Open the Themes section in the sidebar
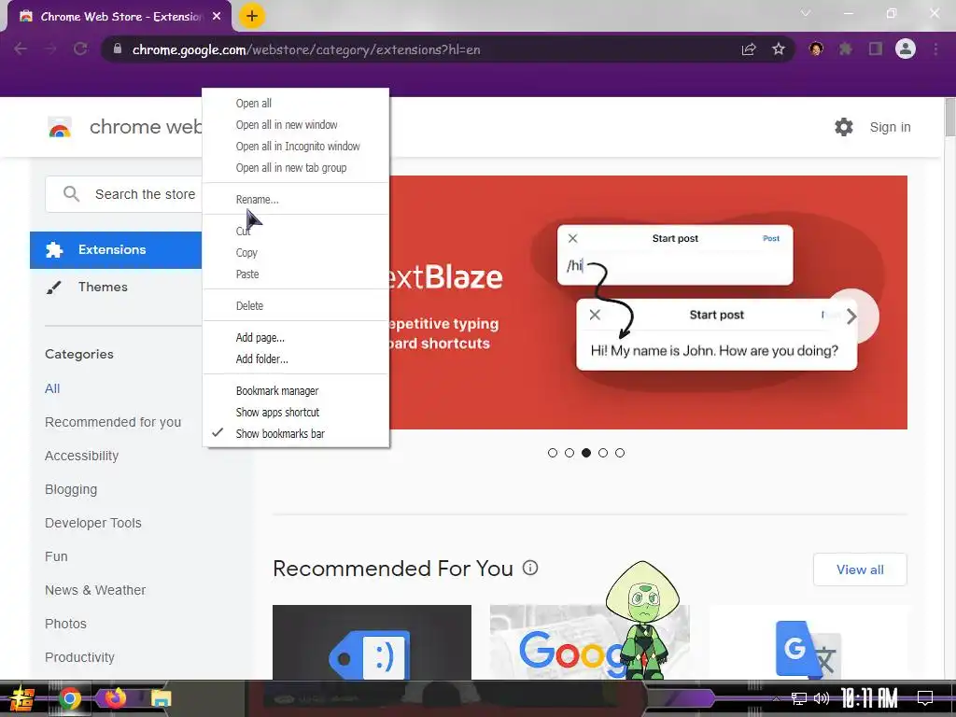 click(x=103, y=287)
